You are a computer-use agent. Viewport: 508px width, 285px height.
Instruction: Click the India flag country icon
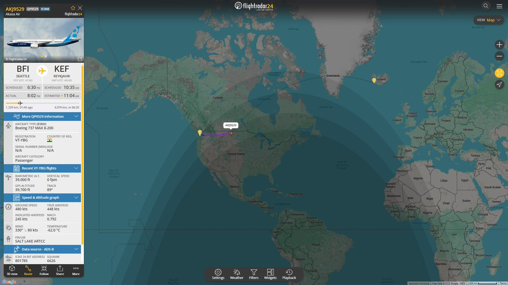pyautogui.click(x=50, y=140)
